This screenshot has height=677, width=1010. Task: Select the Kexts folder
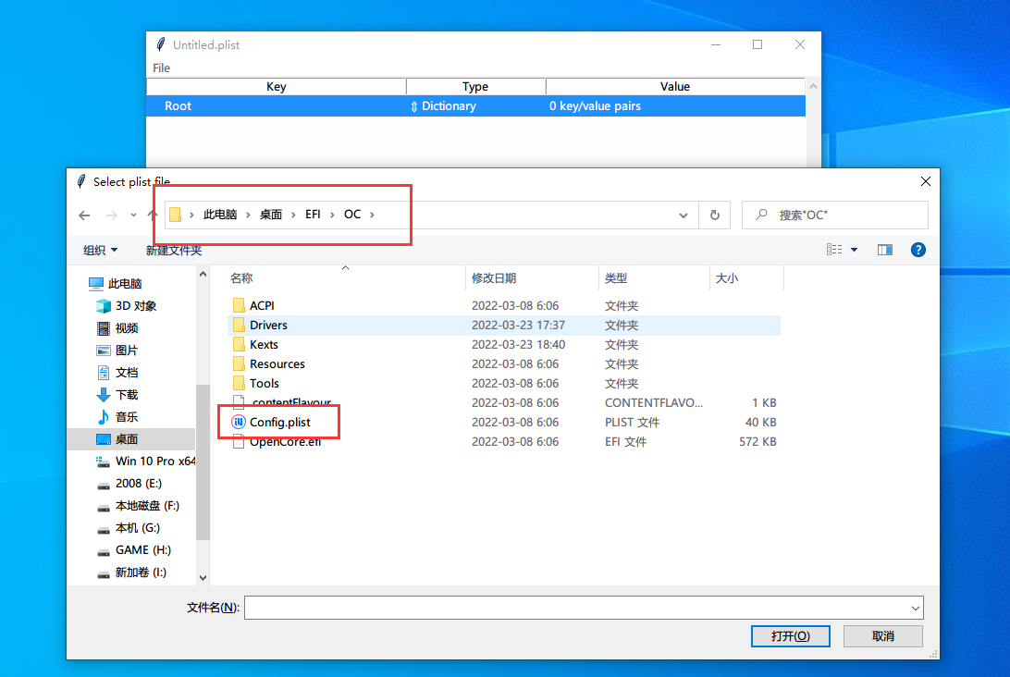(264, 345)
